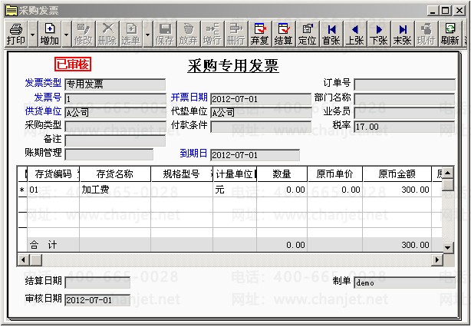The image size is (471, 327).
Task: Go to next record with 下张
Action: 379,34
